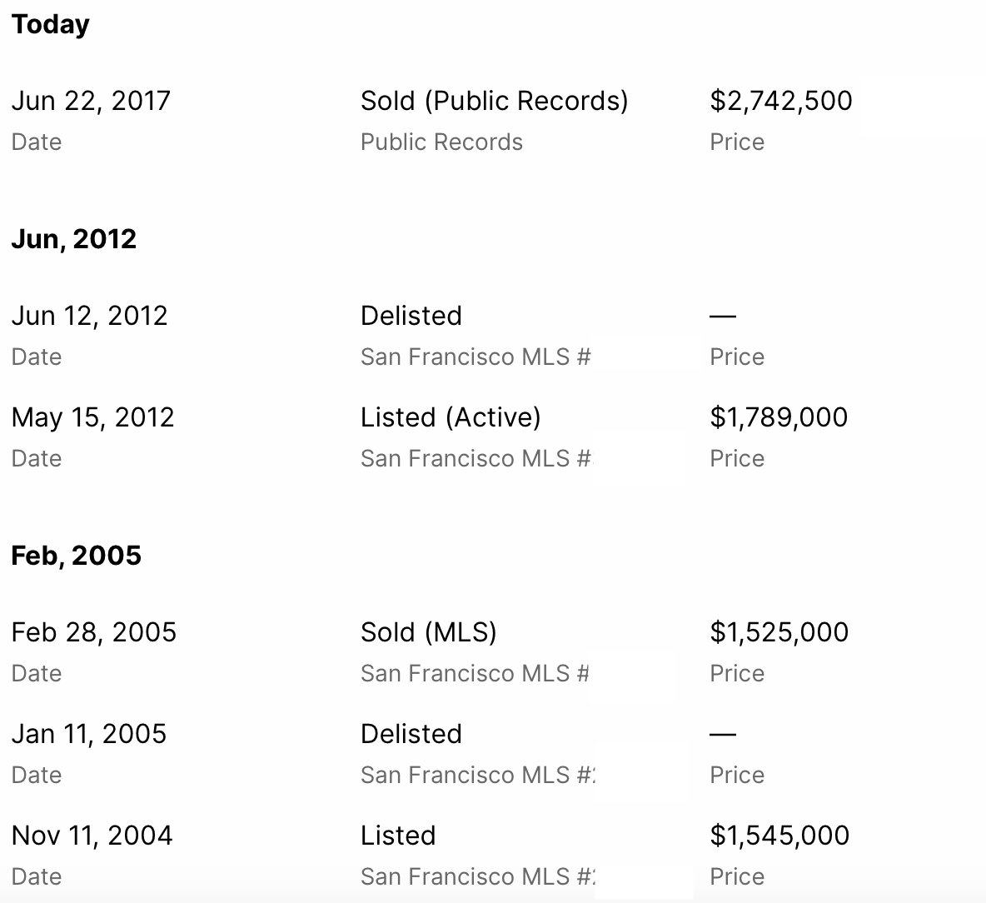This screenshot has height=903, width=986.
Task: Click the Delisted event from June 2012
Action: tap(411, 316)
